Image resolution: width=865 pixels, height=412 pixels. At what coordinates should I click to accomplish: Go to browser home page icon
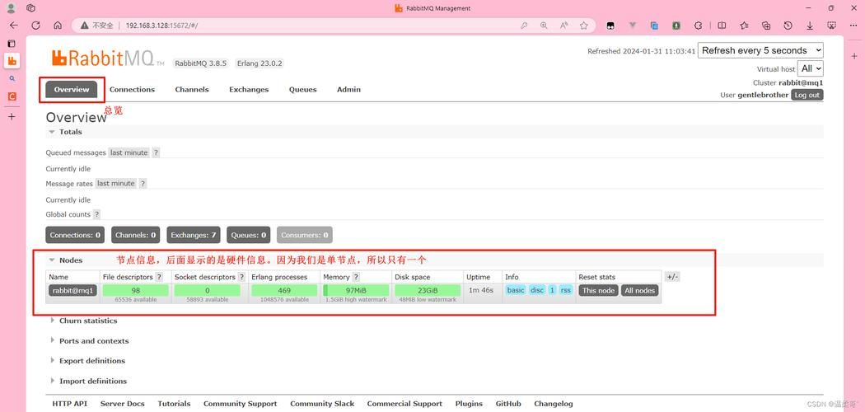(58, 26)
